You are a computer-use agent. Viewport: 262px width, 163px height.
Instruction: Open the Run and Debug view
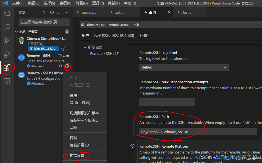point(7,54)
